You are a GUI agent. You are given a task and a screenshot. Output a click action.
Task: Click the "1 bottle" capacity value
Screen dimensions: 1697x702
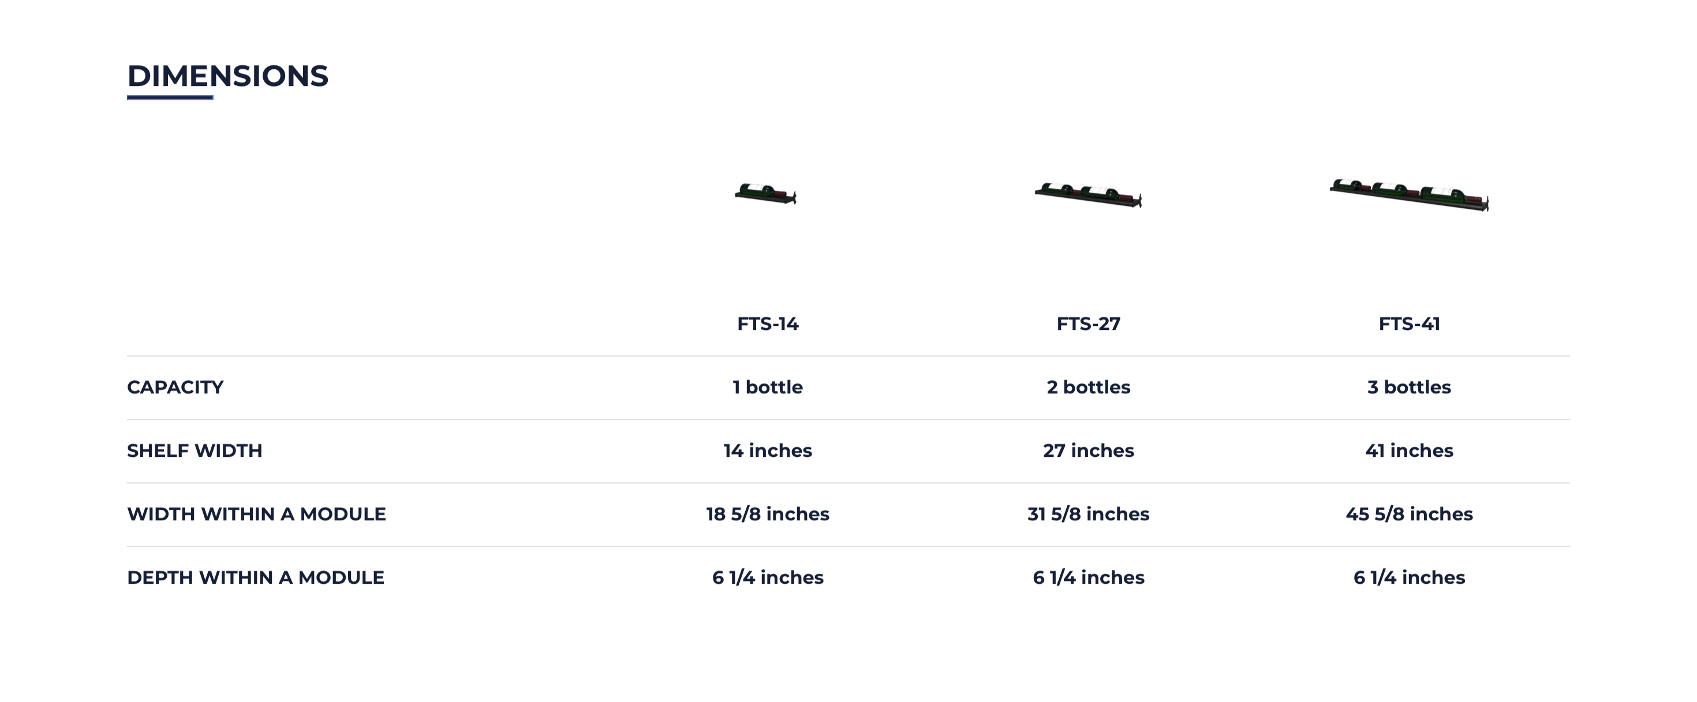[x=768, y=387]
